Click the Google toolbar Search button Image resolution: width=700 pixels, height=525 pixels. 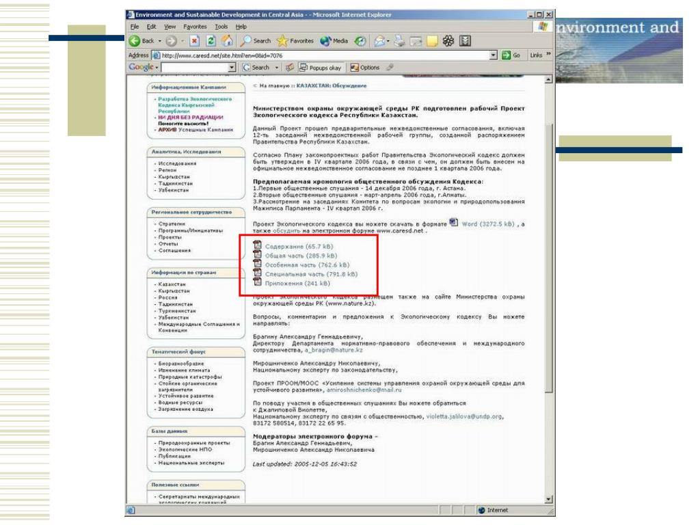point(256,68)
